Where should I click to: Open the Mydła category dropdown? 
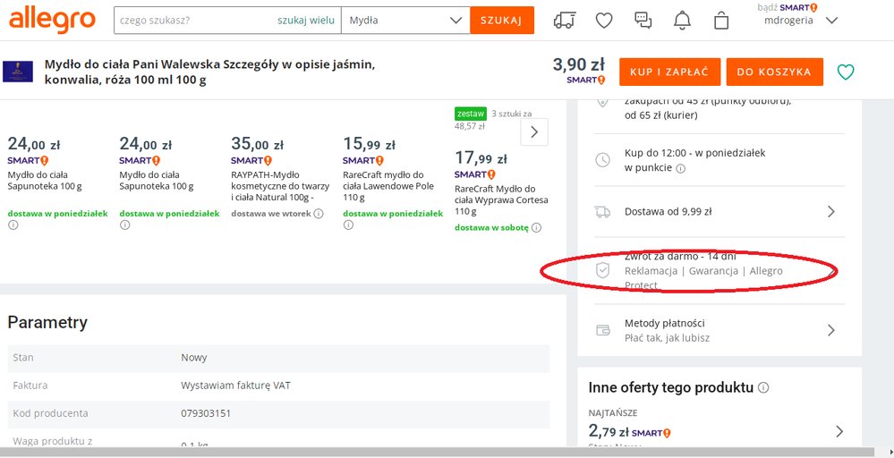[405, 21]
